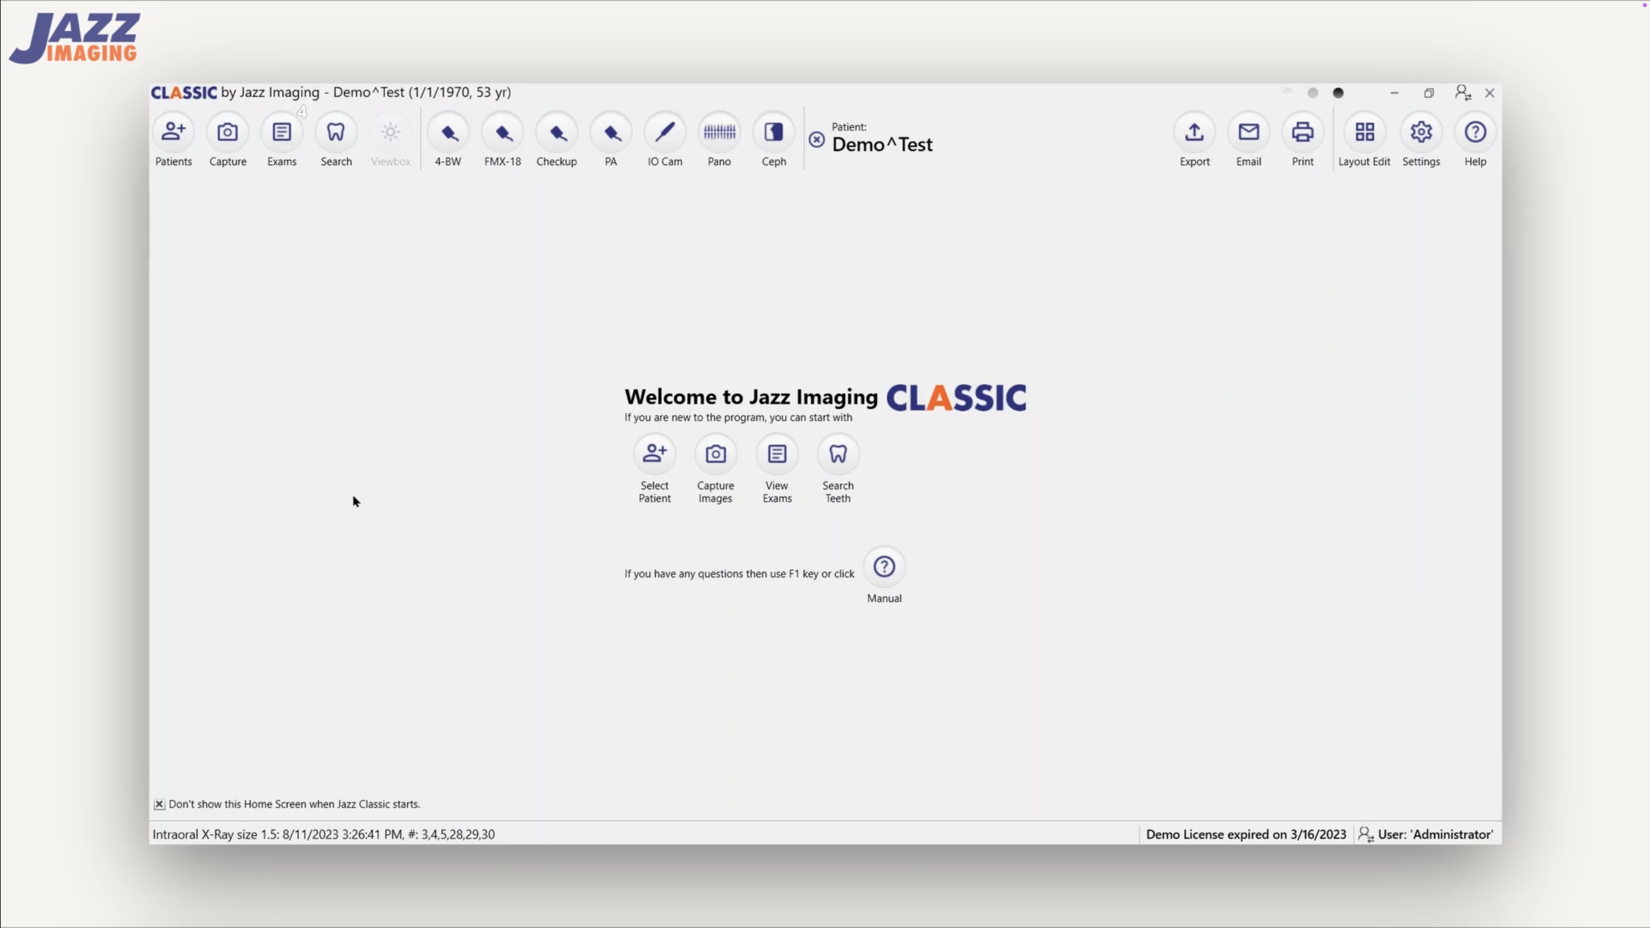
Task: Open the Manual help icon
Action: pos(884,567)
